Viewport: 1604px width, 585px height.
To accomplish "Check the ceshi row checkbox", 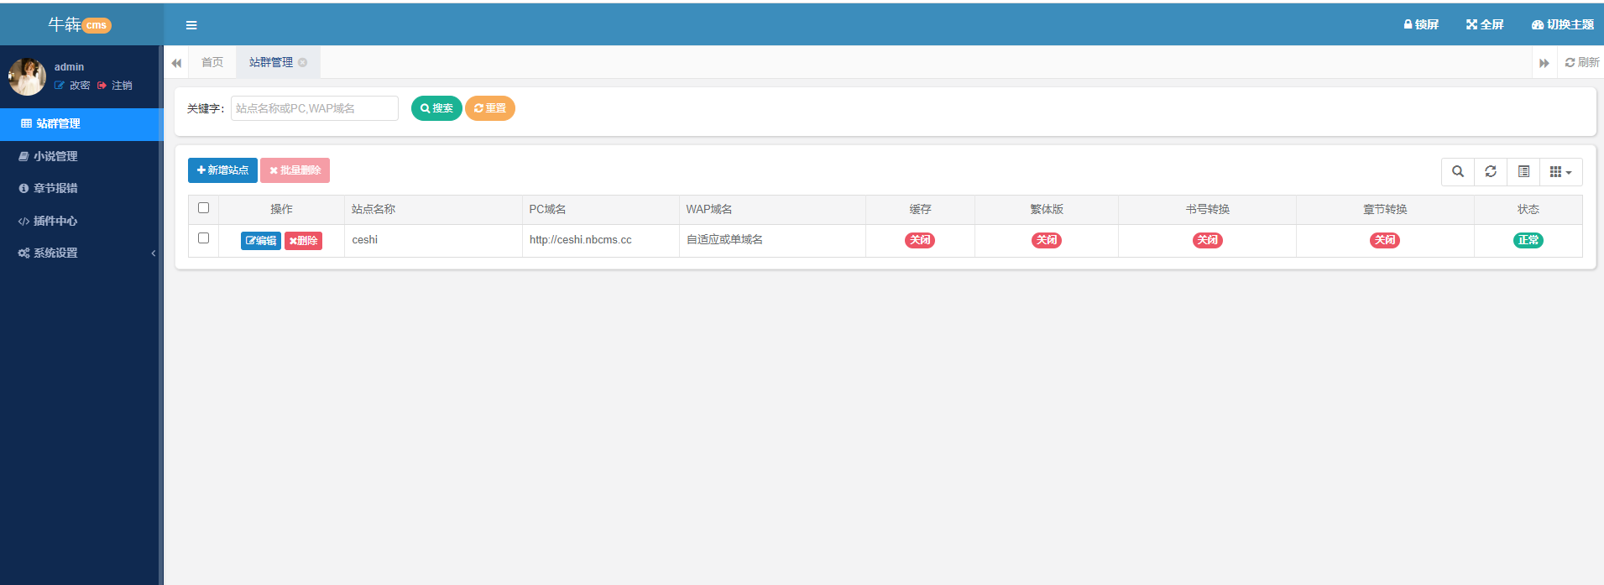I will pyautogui.click(x=203, y=238).
